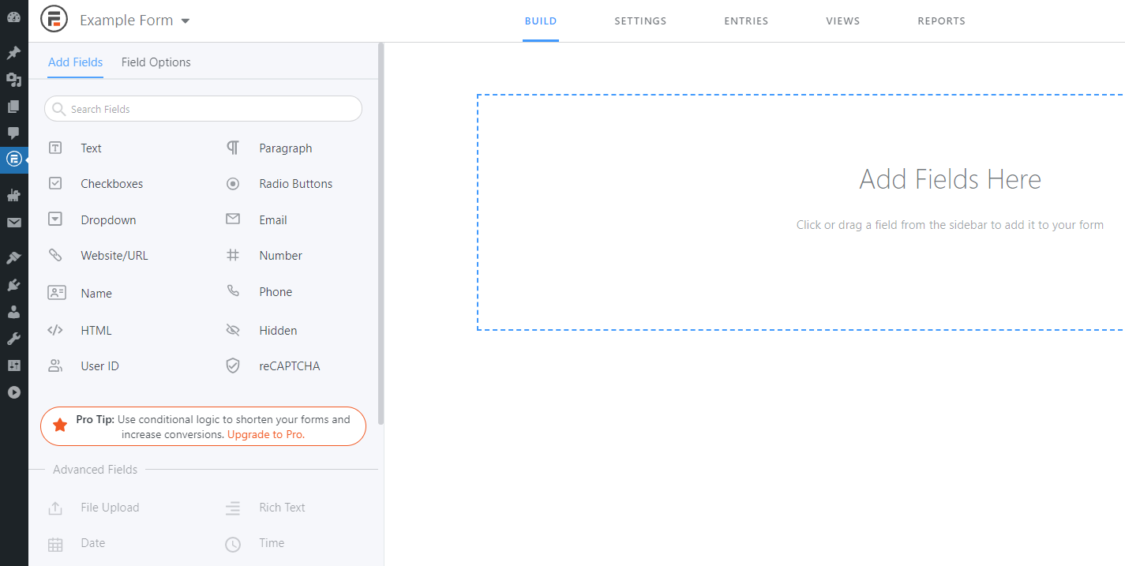Switch to the Field Options tab
The image size is (1125, 566).
click(x=156, y=62)
